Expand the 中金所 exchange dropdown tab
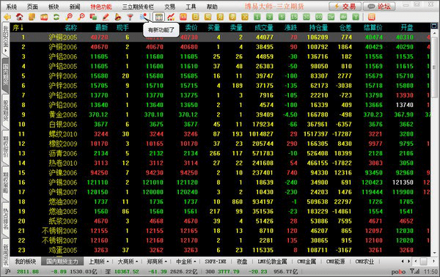 coord(186,262)
